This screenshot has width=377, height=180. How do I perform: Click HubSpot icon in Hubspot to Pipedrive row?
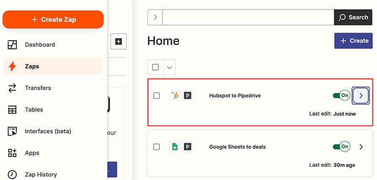coord(175,96)
